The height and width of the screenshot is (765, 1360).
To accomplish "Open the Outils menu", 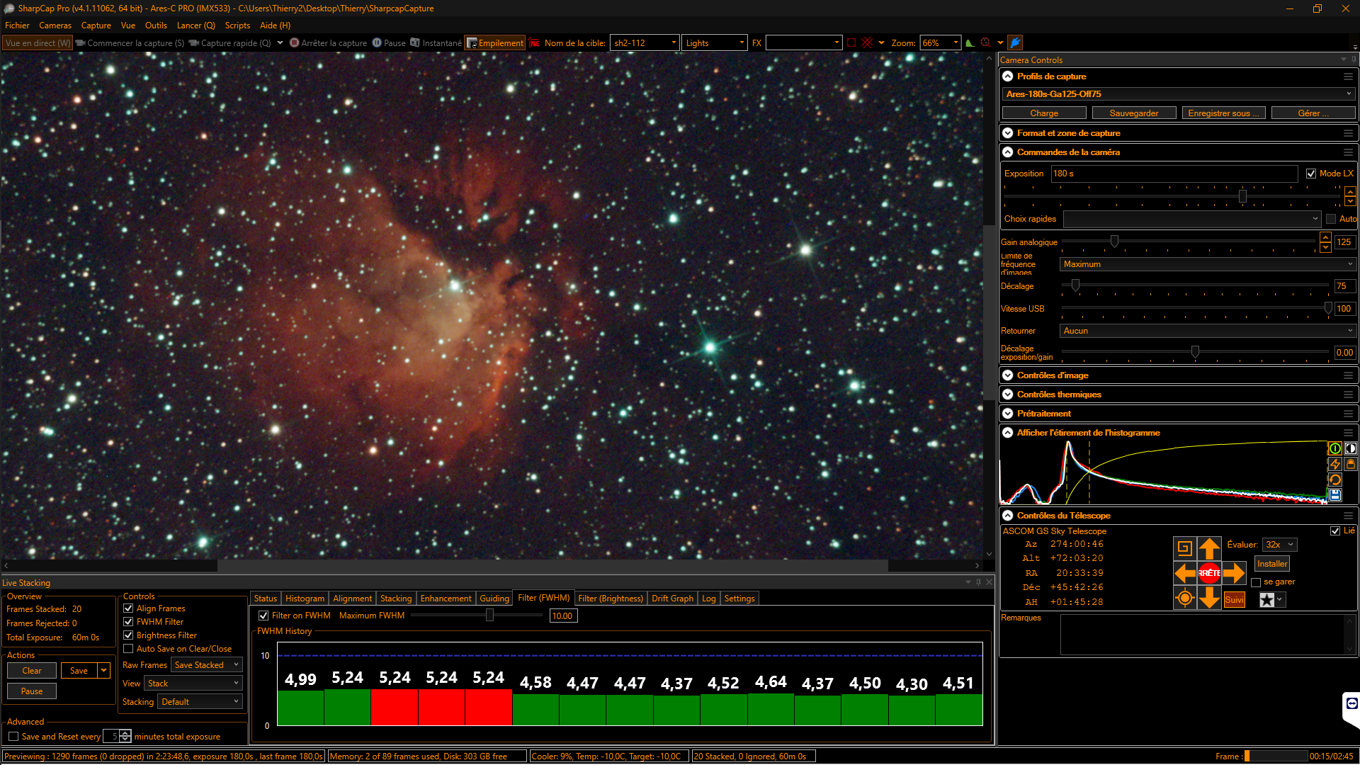I will [156, 25].
